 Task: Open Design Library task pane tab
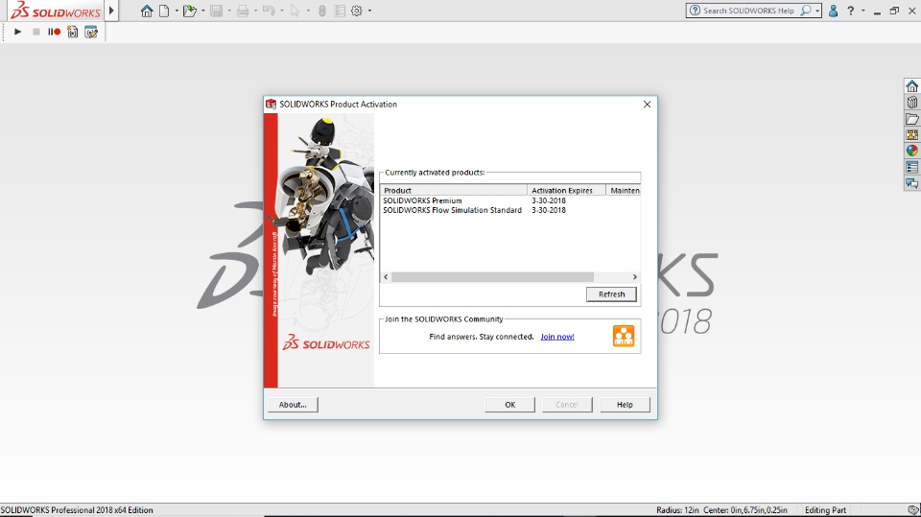911,103
